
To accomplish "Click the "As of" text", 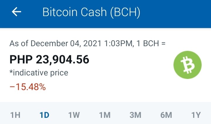I will [19, 44].
